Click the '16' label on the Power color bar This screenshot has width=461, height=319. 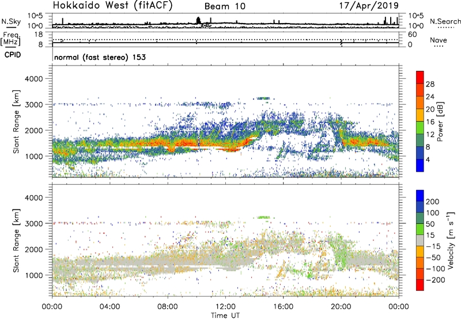pos(430,122)
